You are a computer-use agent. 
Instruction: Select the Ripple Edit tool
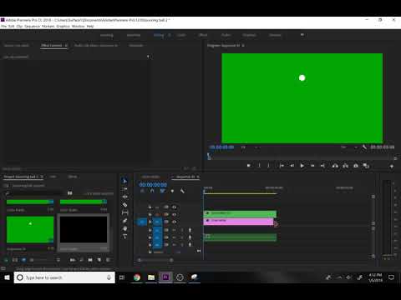124,197
